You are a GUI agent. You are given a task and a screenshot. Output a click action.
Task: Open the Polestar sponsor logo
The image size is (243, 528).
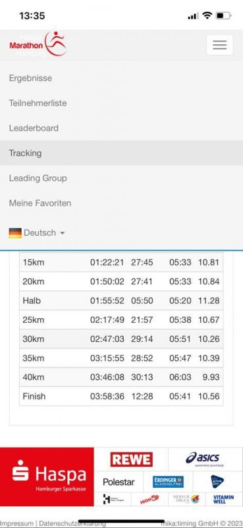(x=119, y=482)
